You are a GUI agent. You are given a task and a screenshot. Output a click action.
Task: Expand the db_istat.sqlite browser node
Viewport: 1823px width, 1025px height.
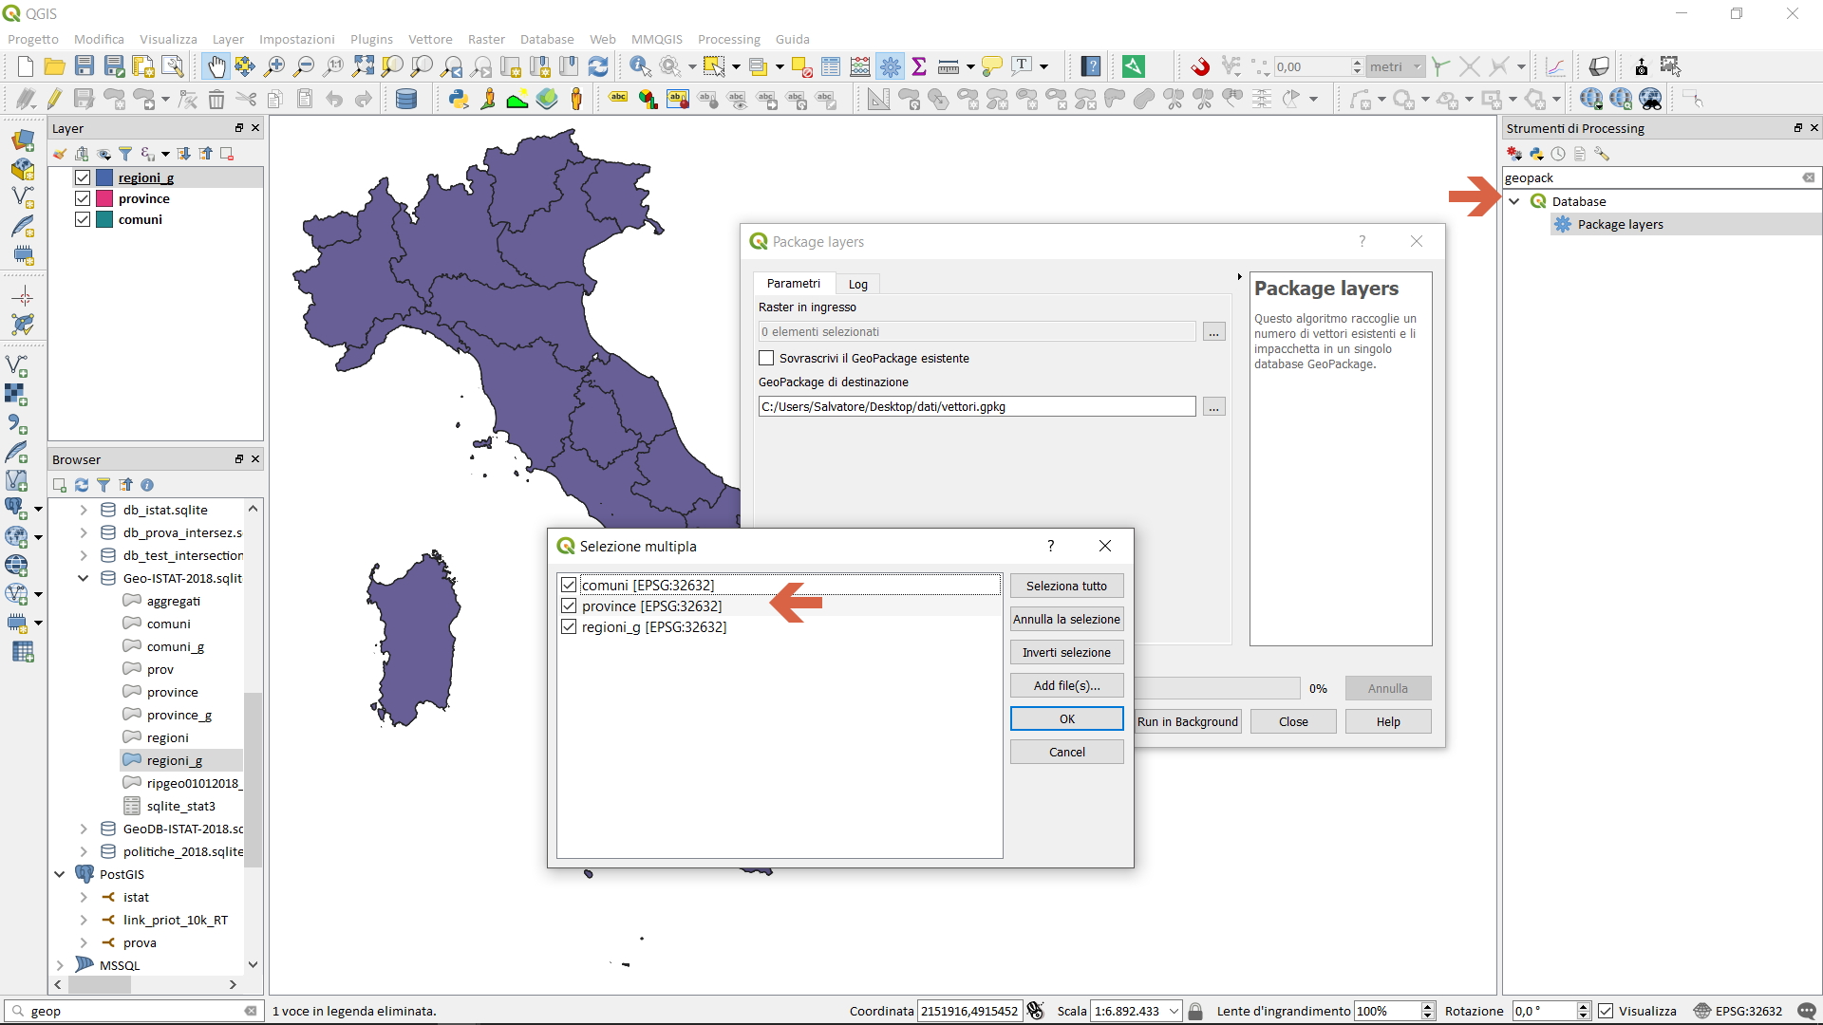click(84, 510)
